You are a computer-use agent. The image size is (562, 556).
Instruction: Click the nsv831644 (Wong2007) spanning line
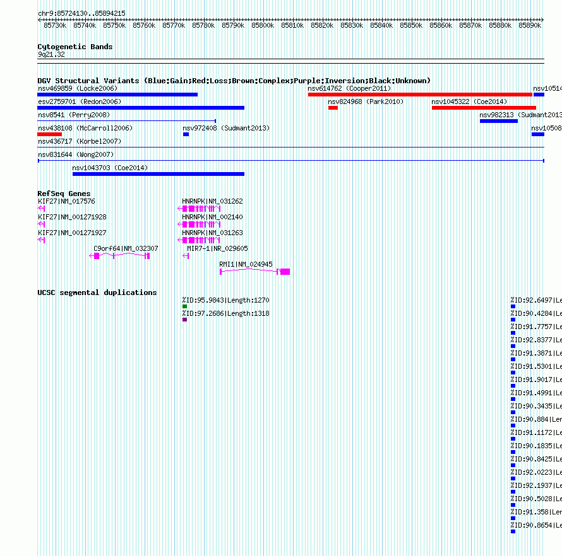tap(290, 161)
